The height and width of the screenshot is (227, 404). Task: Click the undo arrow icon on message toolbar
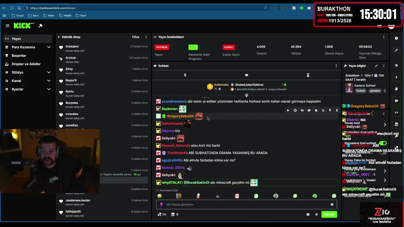pyautogui.click(x=323, y=110)
